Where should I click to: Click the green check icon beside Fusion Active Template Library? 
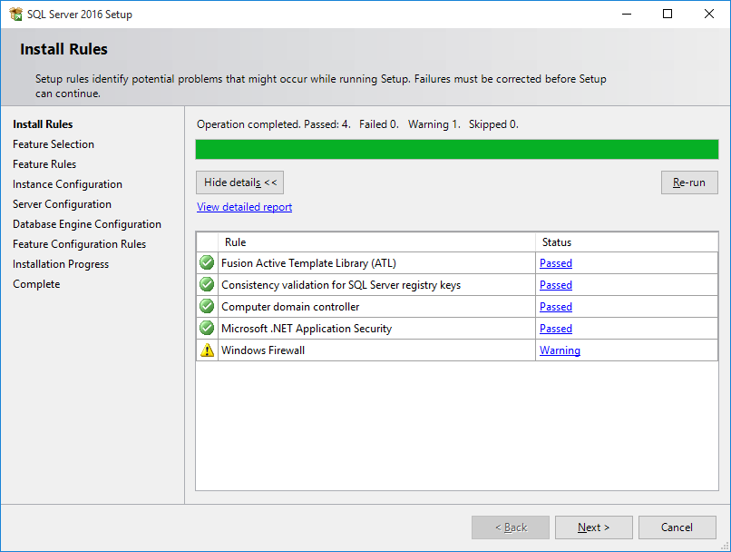(x=207, y=263)
